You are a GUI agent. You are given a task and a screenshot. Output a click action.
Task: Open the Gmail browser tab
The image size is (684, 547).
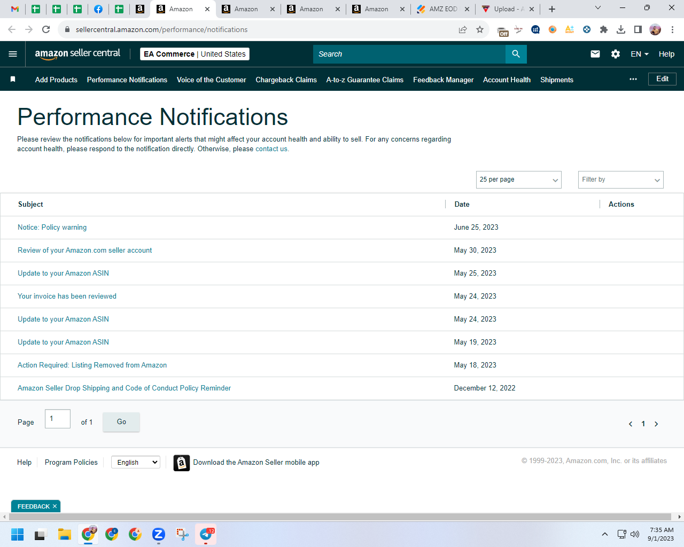15,9
